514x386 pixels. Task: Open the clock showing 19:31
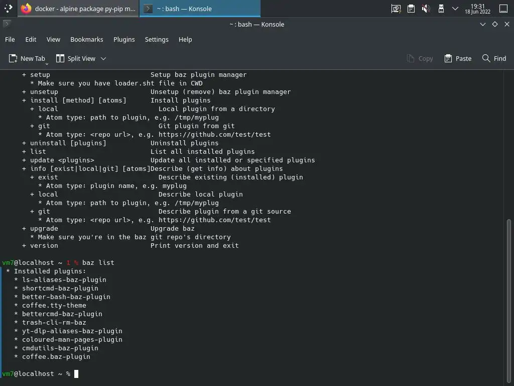[x=478, y=9]
